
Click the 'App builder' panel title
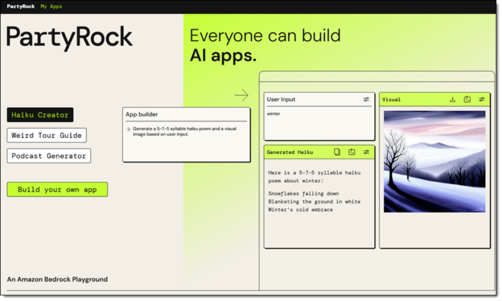click(x=141, y=114)
